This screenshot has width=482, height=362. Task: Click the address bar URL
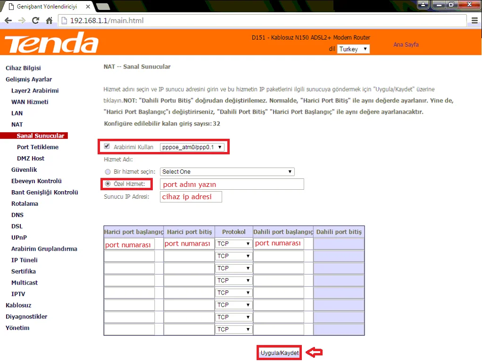[x=107, y=21]
